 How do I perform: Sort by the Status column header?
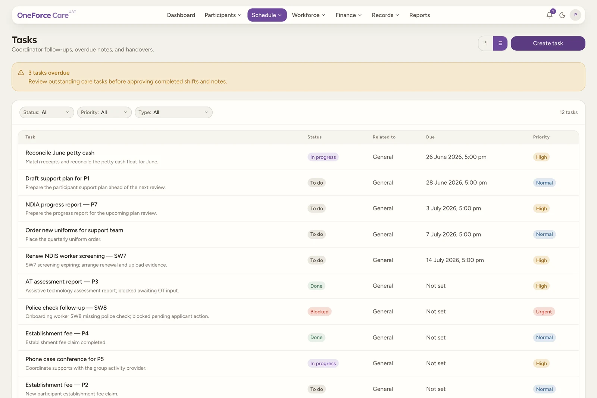pos(315,137)
